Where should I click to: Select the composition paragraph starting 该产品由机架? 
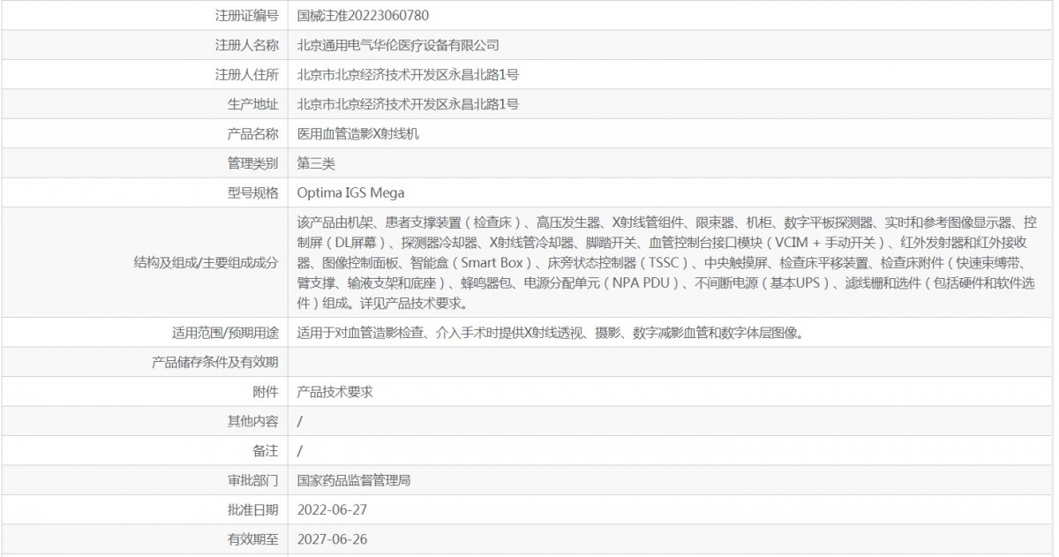coord(666,262)
